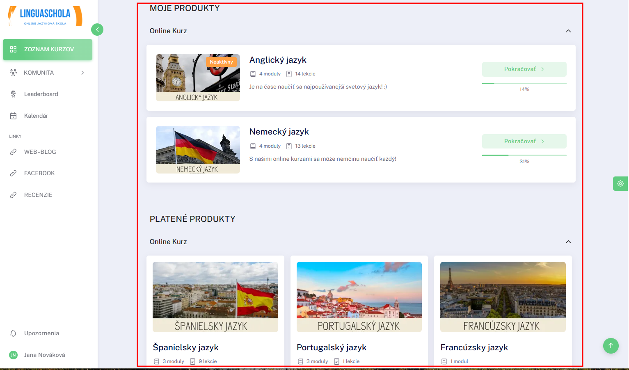The width and height of the screenshot is (629, 370).
Task: Click the Linguaschola logo
Action: coord(45,16)
